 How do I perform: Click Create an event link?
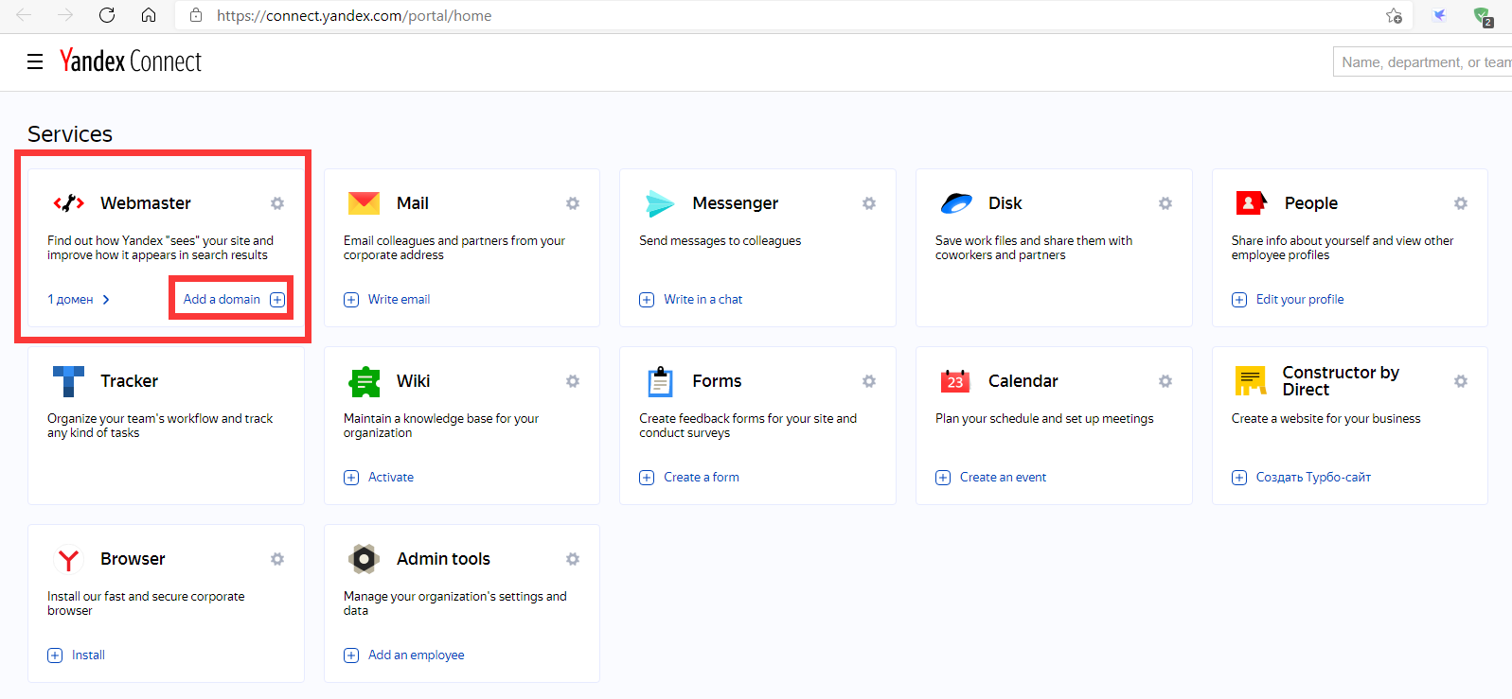point(991,477)
